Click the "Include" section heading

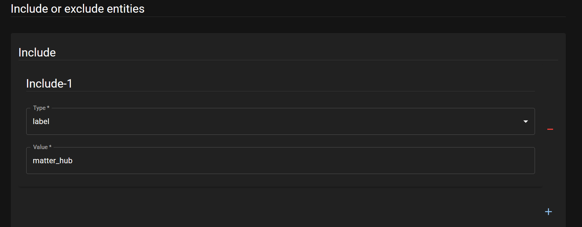(x=37, y=53)
